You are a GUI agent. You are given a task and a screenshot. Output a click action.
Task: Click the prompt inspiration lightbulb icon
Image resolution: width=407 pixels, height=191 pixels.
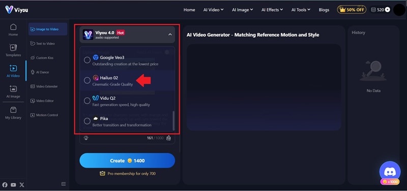click(x=86, y=138)
